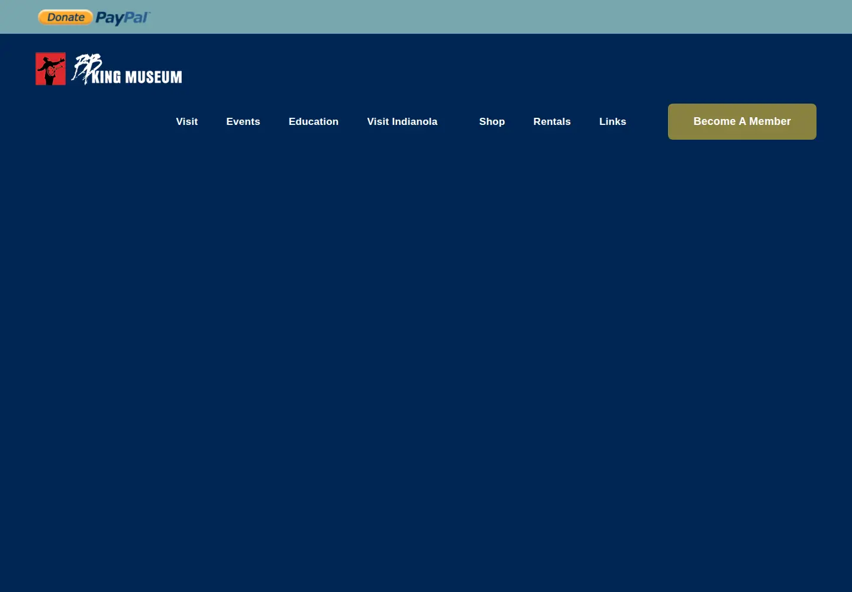The image size is (852, 592).
Task: Open the Links page
Action: pos(612,121)
